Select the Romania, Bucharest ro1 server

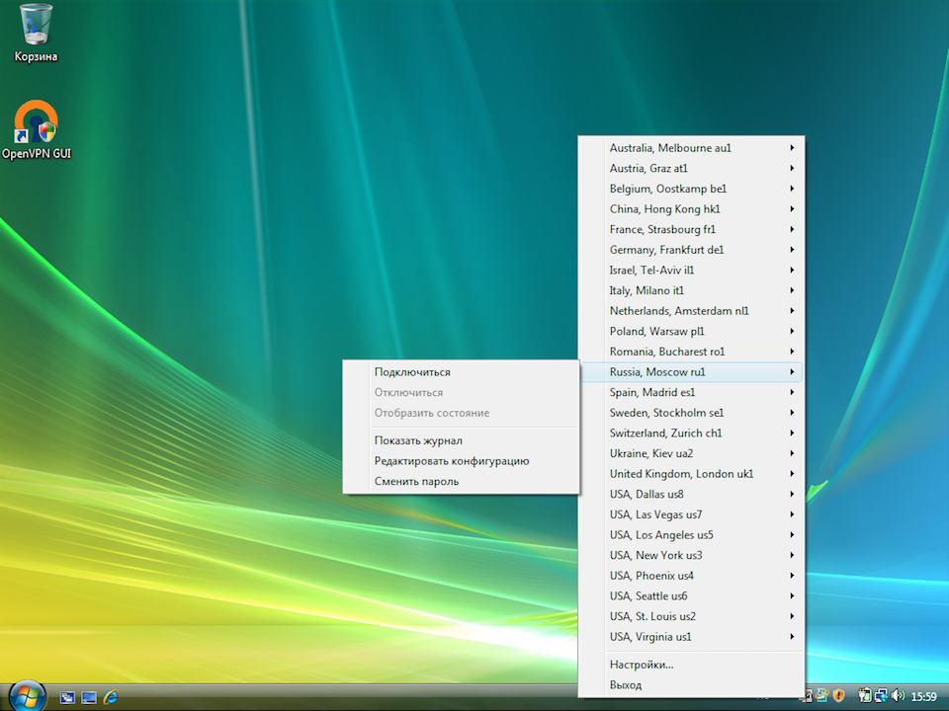click(691, 352)
